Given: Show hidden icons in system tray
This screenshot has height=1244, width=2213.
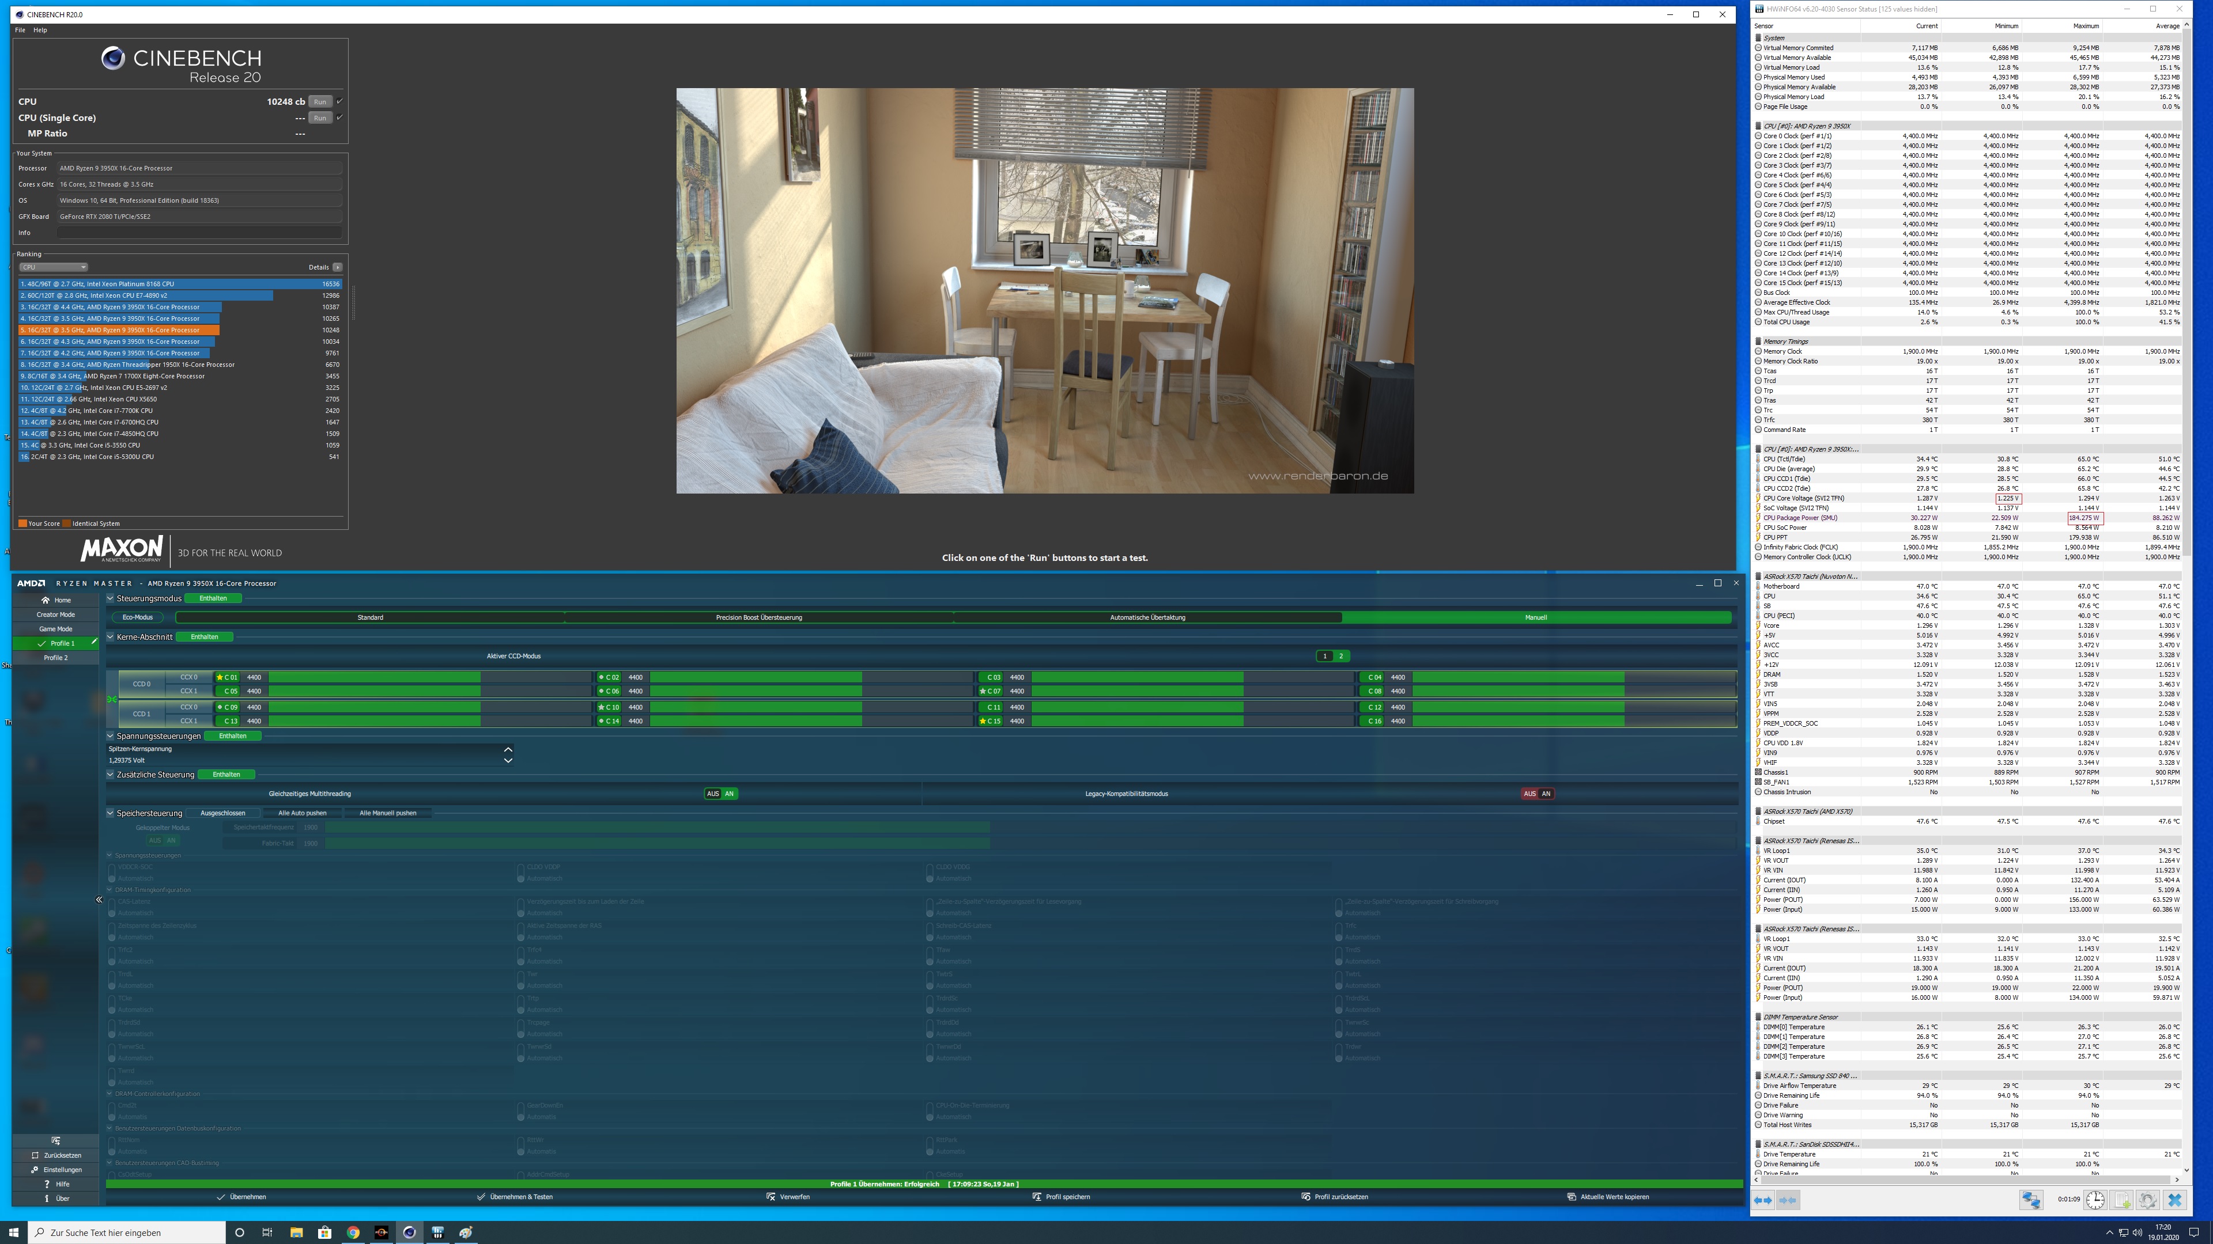Looking at the screenshot, I should tap(2109, 1232).
